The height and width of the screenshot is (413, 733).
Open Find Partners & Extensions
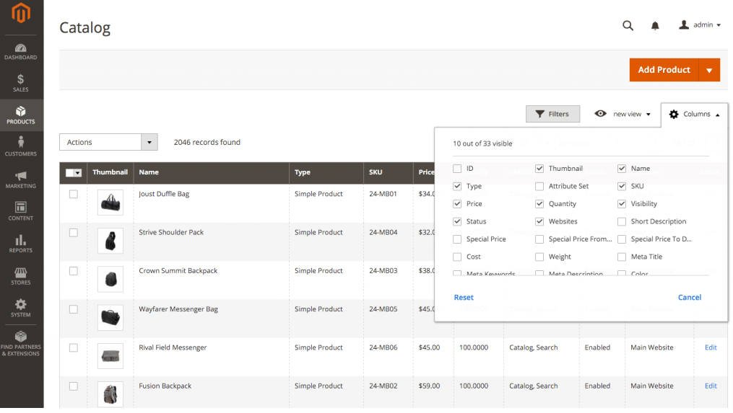click(x=20, y=344)
